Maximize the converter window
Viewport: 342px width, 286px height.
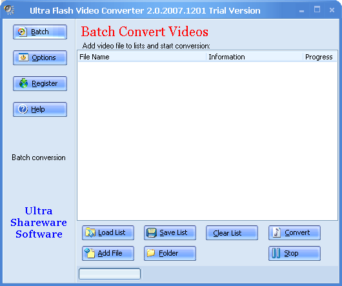coord(317,10)
